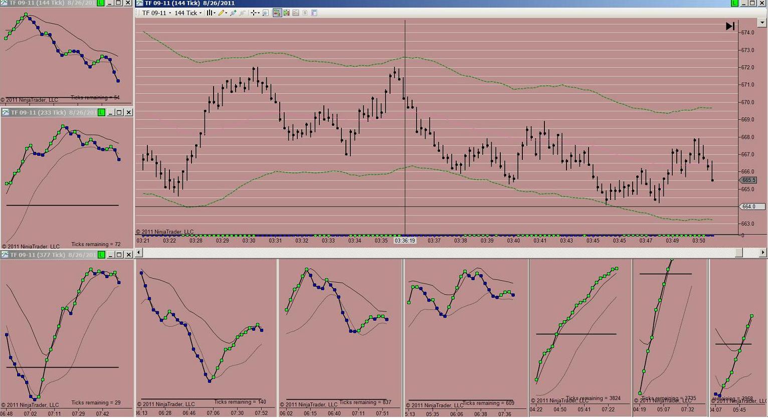Viewport: 768px width, 418px height.
Task: Click 'Ticks remaining = 3824' text
Action: (594, 398)
